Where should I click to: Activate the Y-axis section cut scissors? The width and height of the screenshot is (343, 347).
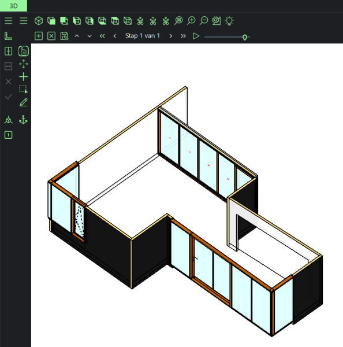[x=153, y=21]
